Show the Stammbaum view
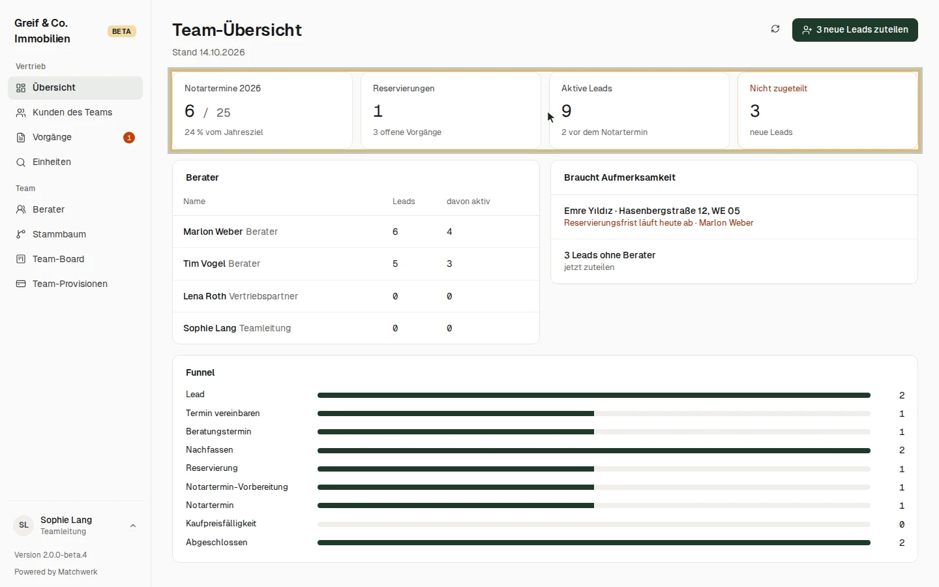Screen dimensions: 939x587 (x=75, y=235)
